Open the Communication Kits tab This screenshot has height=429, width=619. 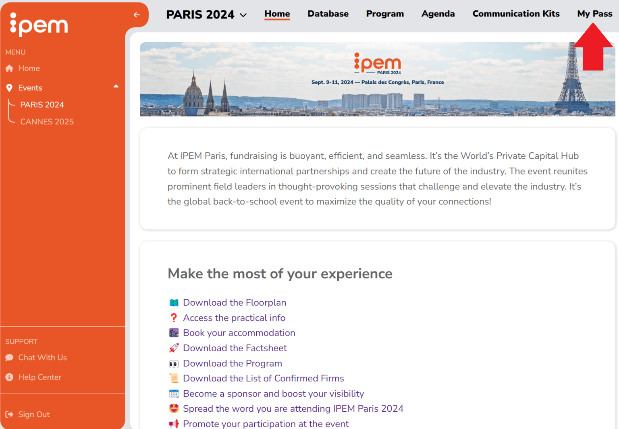coord(516,14)
